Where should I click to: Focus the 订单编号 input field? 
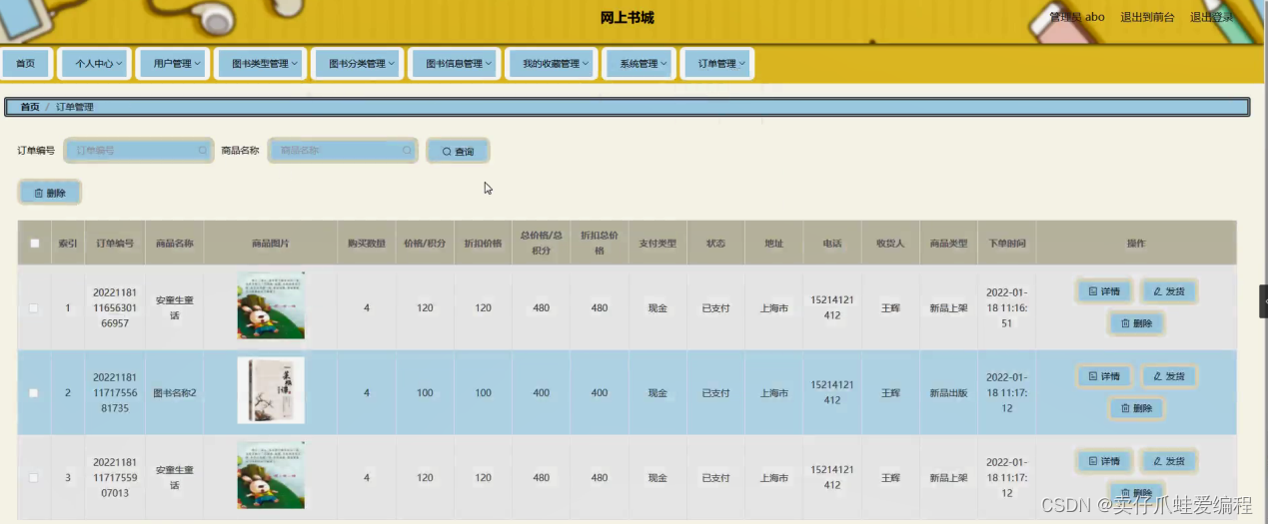click(139, 151)
